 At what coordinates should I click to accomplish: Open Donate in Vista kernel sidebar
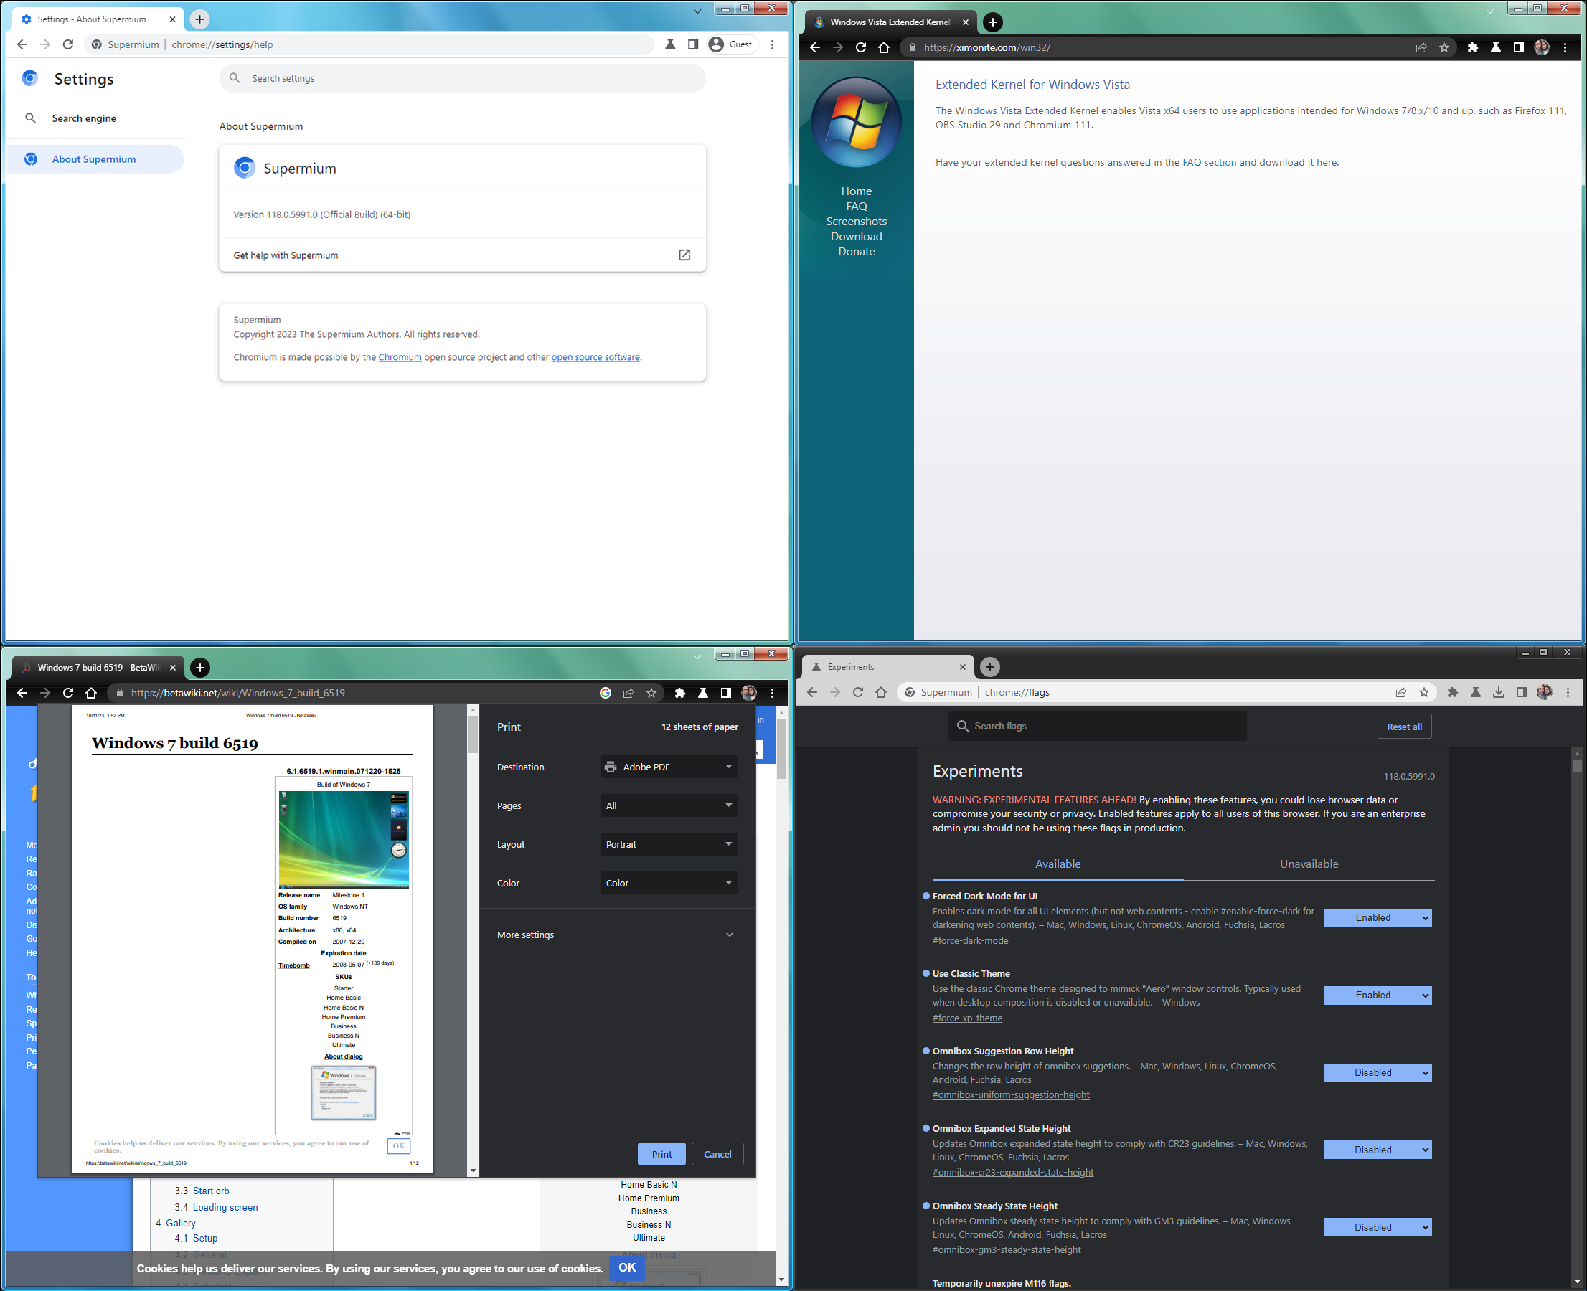click(857, 251)
